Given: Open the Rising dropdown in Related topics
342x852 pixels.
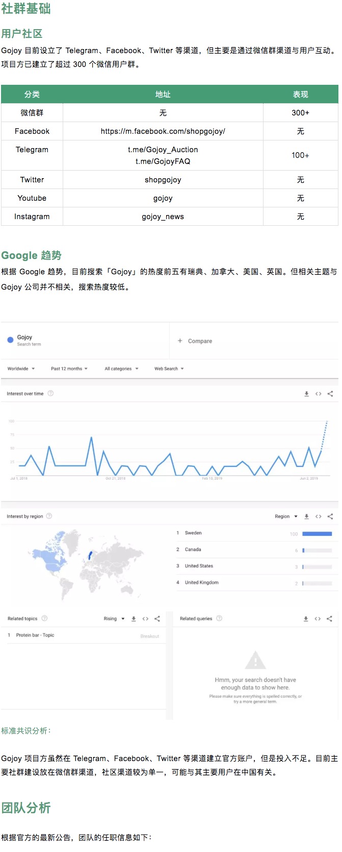Looking at the screenshot, I should [x=114, y=619].
